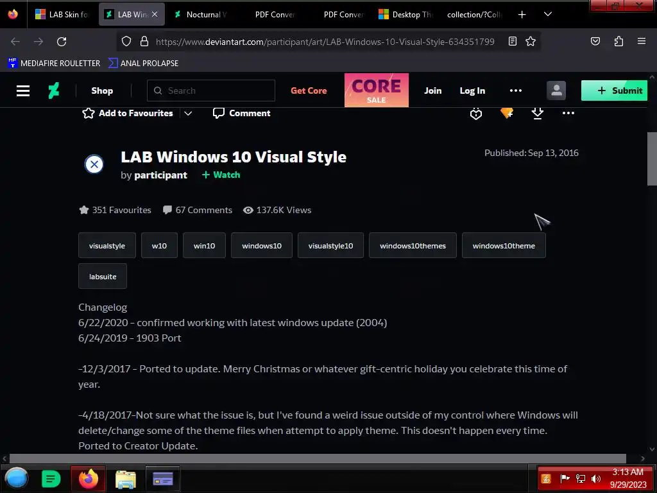Open the header more options ellipsis
The image size is (657, 493).
pyautogui.click(x=516, y=91)
